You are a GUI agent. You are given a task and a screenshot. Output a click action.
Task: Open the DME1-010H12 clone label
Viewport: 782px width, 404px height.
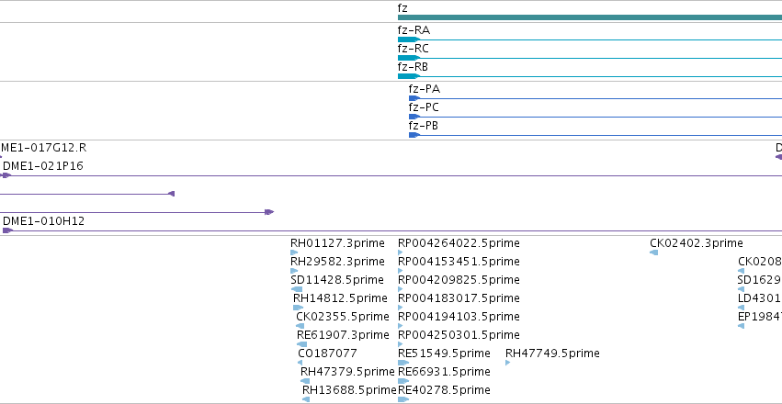coord(43,220)
